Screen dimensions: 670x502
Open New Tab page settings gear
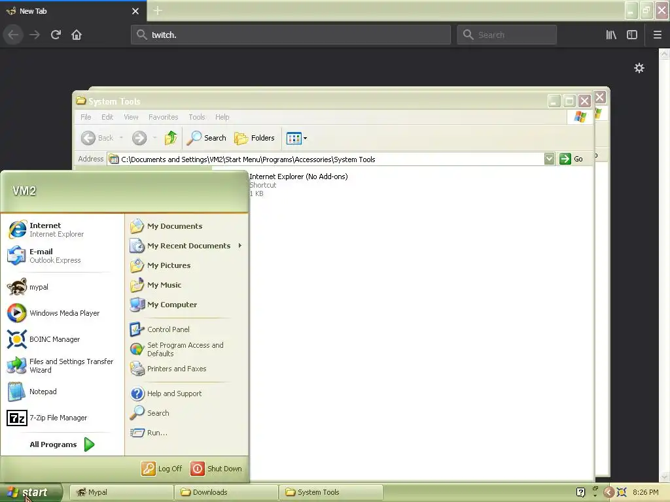pos(639,68)
